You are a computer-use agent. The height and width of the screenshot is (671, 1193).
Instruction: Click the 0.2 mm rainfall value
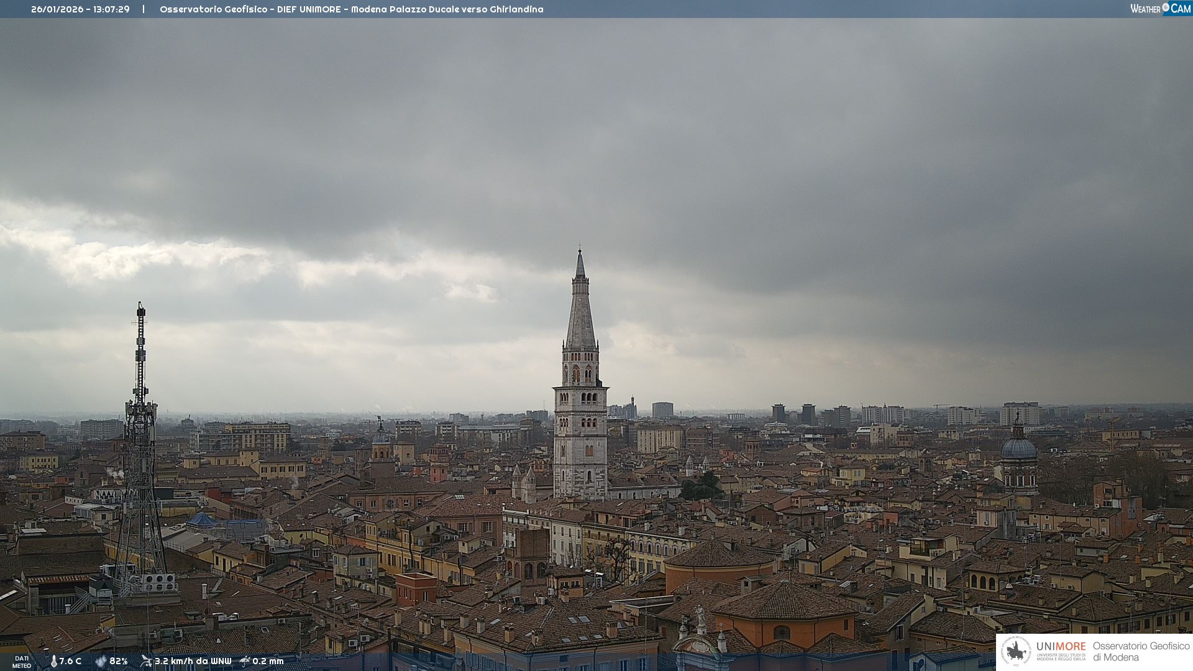tap(268, 661)
